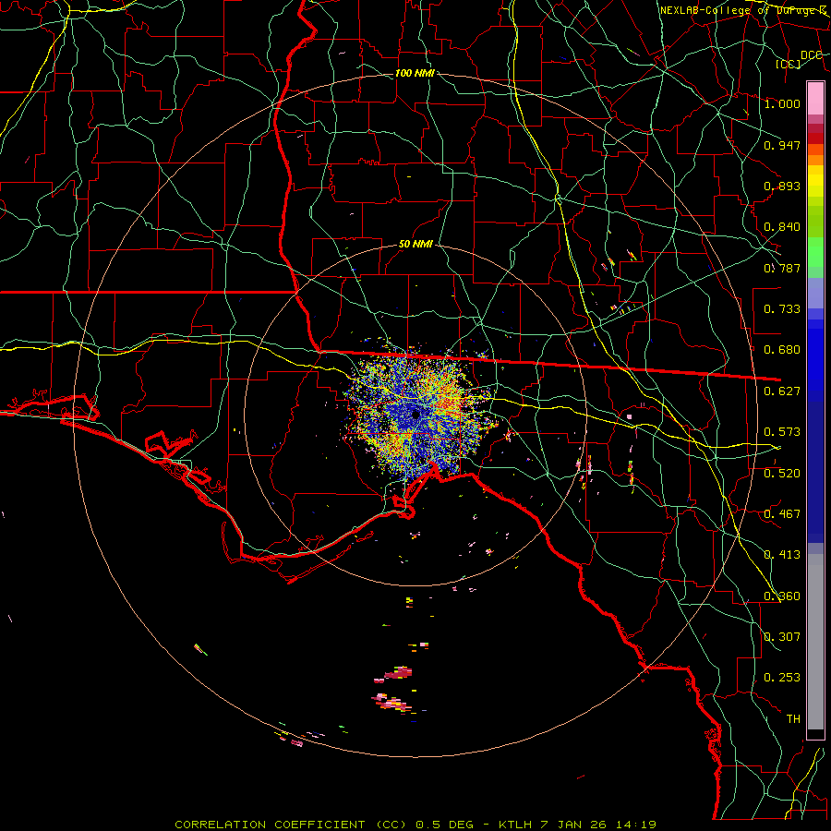Click the 0.307 color scale value
Viewport: 831px width, 831px height.
(782, 636)
